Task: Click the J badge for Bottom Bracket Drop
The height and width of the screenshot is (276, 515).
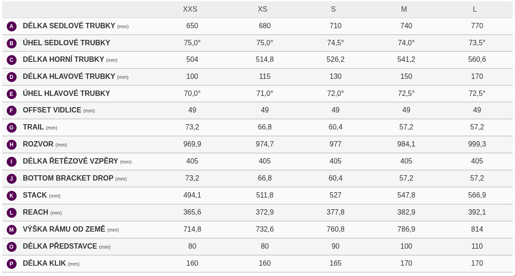Action: point(12,179)
